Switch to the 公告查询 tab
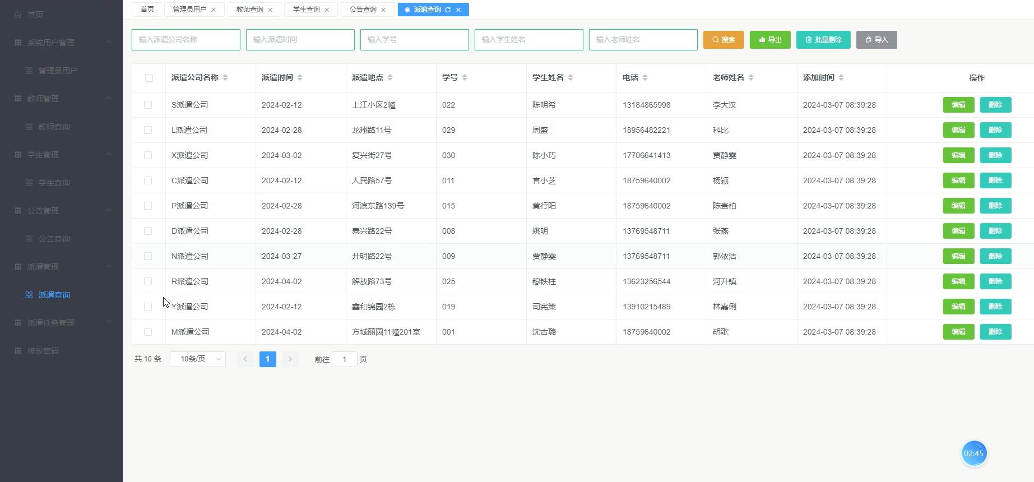The width and height of the screenshot is (1034, 482). (363, 10)
